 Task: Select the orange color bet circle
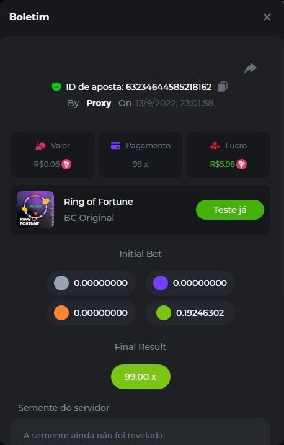pyautogui.click(x=61, y=313)
